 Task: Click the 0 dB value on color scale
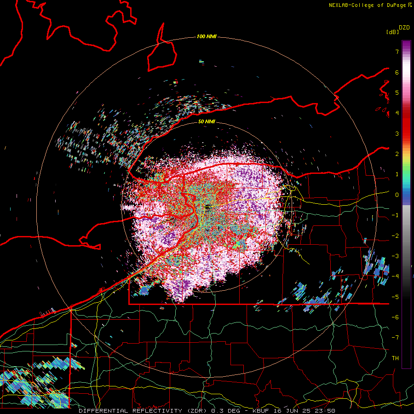click(397, 195)
